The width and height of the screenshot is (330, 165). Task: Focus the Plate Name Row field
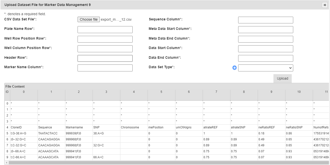[x=105, y=30]
